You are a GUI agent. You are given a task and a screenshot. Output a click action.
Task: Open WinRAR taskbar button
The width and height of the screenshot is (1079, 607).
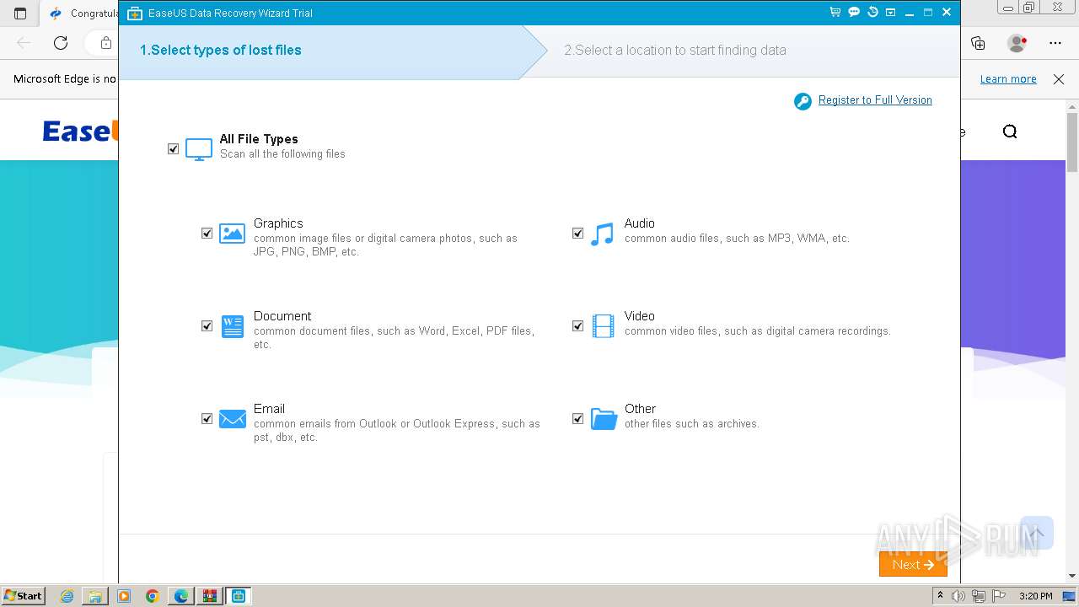pyautogui.click(x=210, y=596)
